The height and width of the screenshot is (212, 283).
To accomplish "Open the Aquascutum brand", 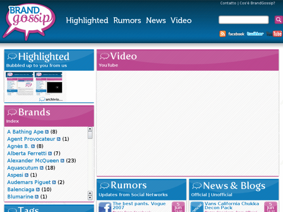I will click(23, 168).
